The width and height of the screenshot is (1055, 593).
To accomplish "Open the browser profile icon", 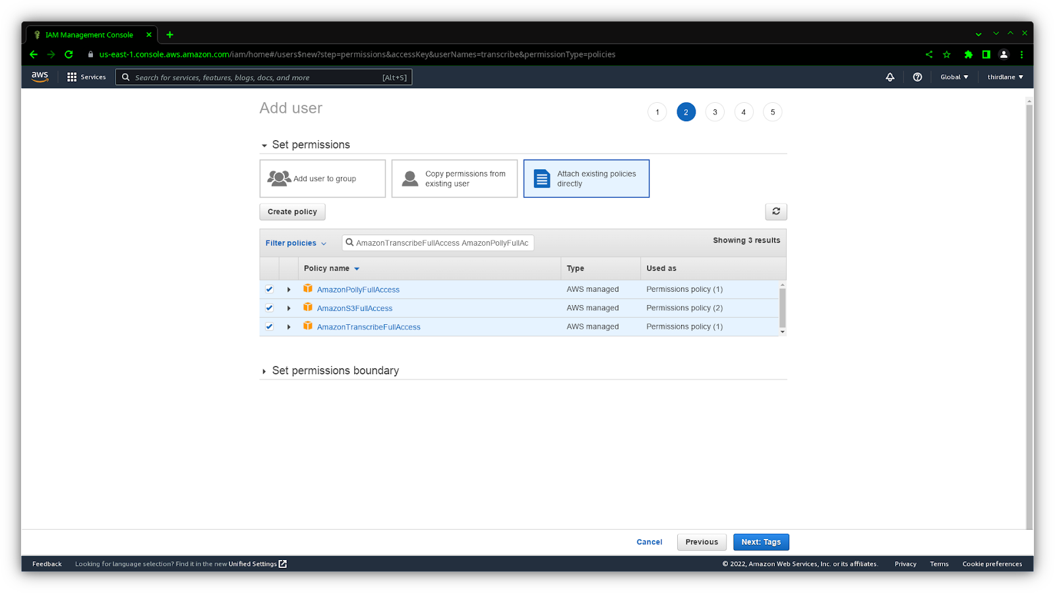I will (1004, 55).
